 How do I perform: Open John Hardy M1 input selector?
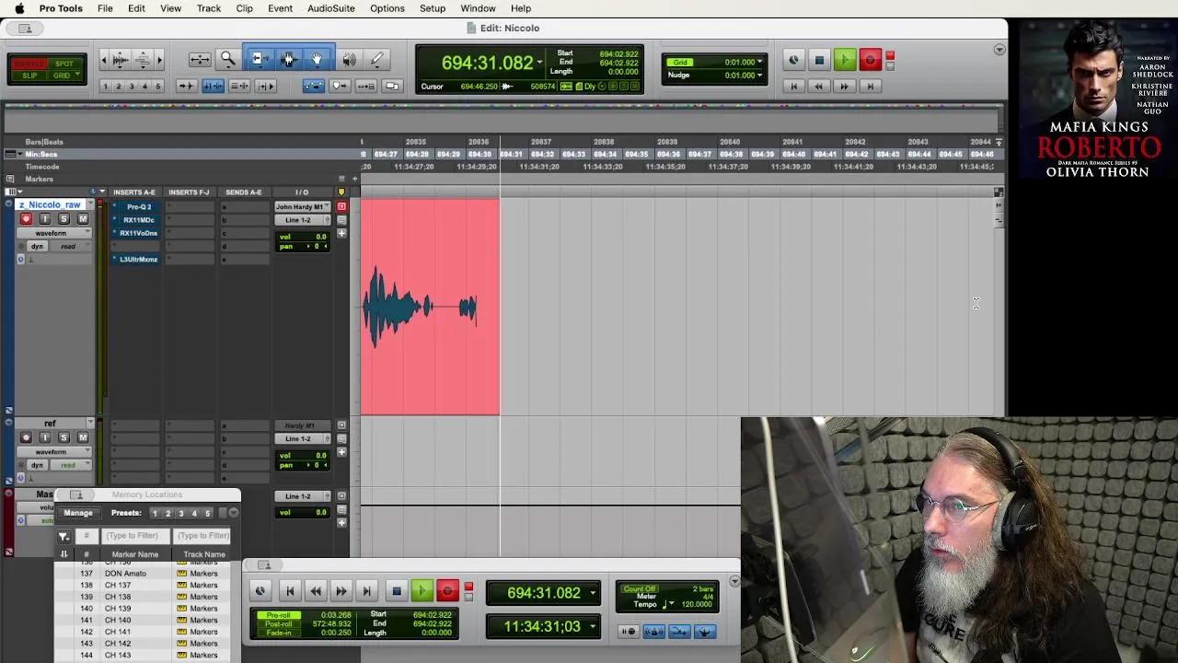[x=302, y=207]
